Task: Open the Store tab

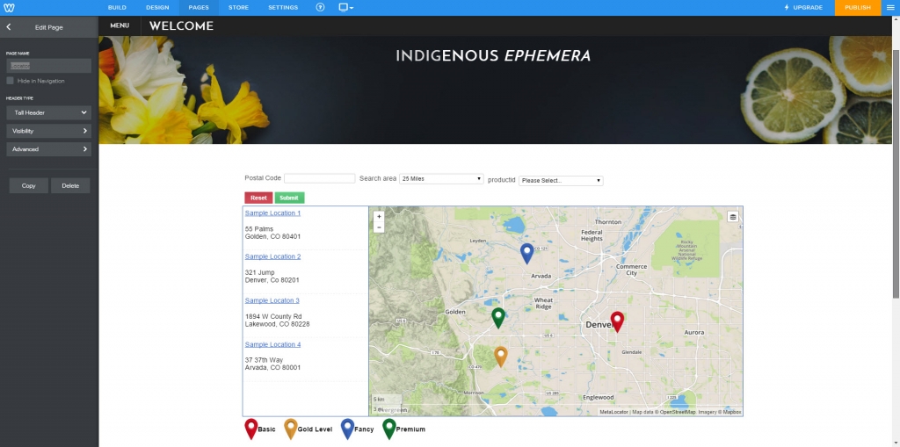Action: 238,7
